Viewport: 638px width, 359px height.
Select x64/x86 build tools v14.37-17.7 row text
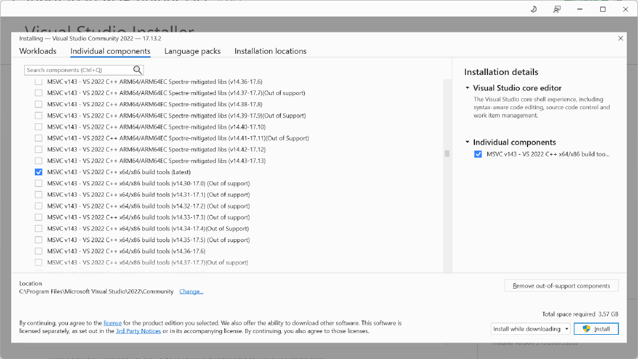click(x=148, y=263)
